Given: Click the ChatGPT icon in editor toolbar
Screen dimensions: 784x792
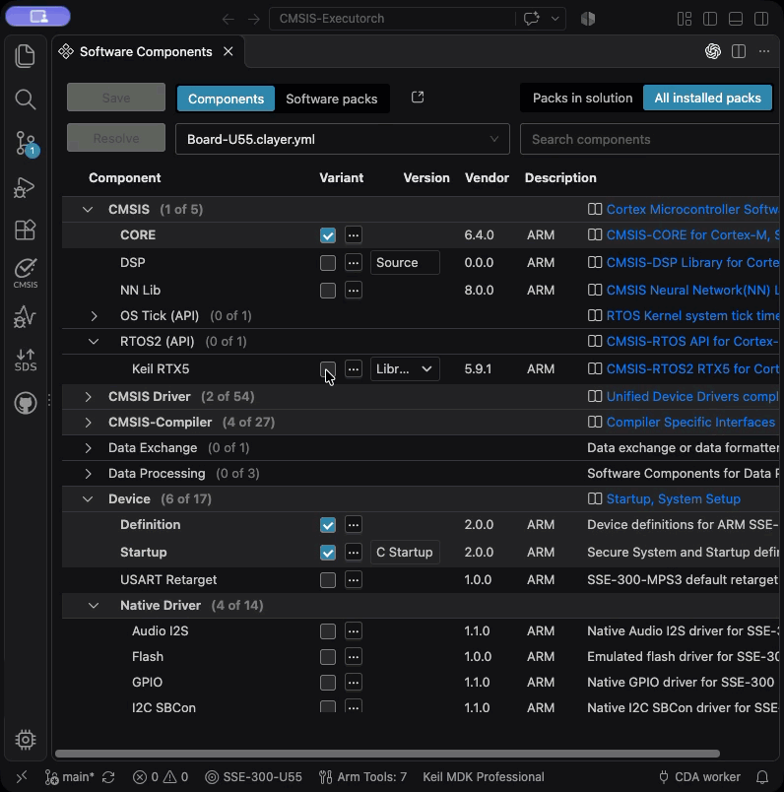Looking at the screenshot, I should (x=713, y=51).
